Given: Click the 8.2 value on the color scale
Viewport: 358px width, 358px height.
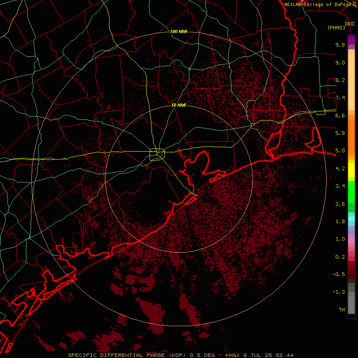Looking at the screenshot, I should pos(340,80).
